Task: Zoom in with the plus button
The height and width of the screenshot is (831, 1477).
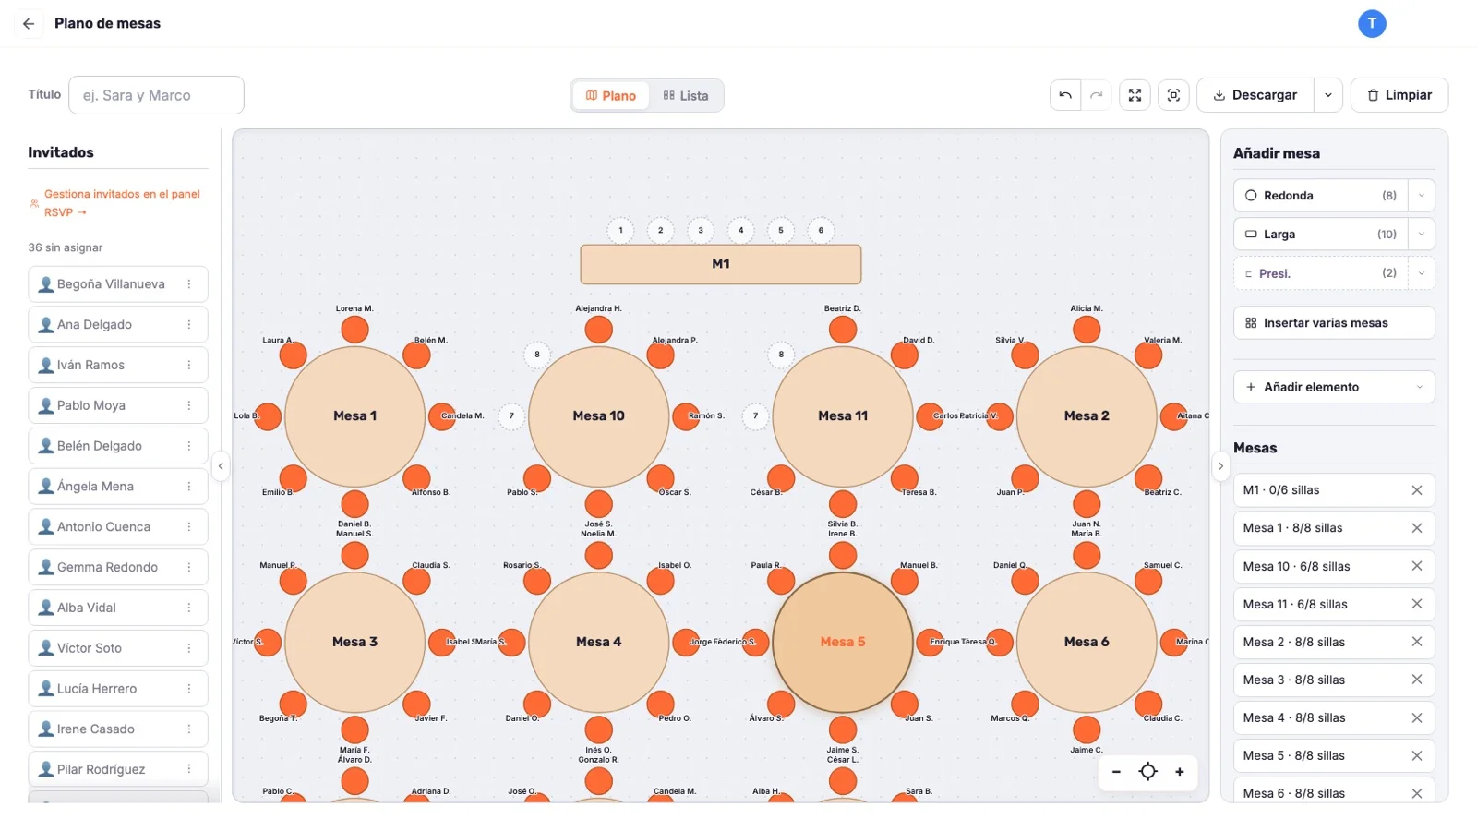Action: coord(1179,772)
